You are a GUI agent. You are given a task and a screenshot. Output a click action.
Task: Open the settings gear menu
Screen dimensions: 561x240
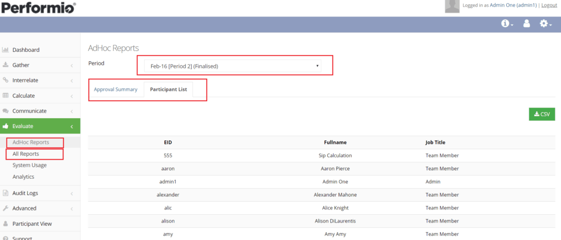[546, 24]
